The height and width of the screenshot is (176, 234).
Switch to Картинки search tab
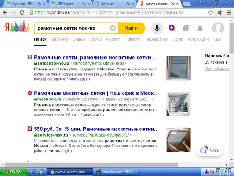coord(59,39)
